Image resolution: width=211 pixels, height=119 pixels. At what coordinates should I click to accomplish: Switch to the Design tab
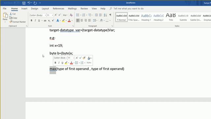point(35,9)
